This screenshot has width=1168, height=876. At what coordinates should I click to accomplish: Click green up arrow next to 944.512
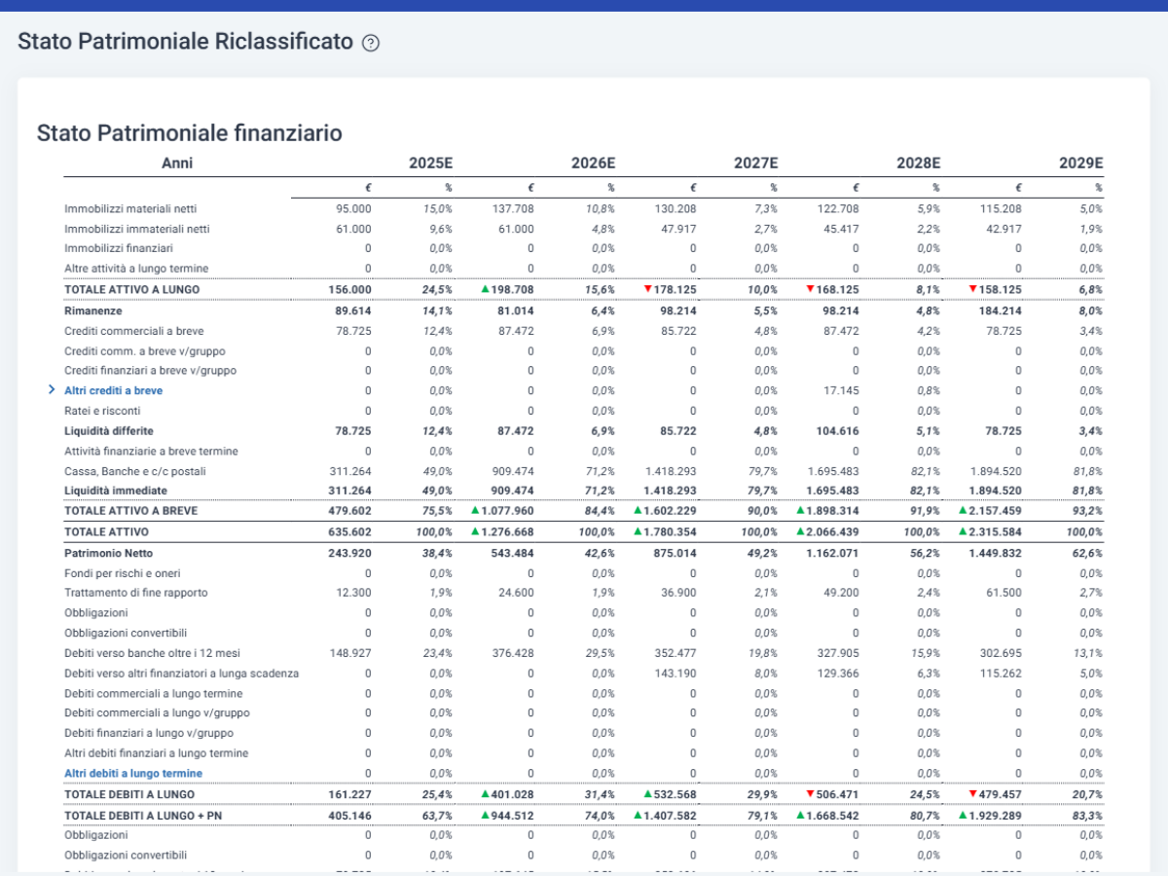[x=484, y=815]
